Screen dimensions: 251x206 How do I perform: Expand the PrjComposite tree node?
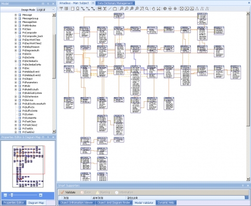coord(16,33)
